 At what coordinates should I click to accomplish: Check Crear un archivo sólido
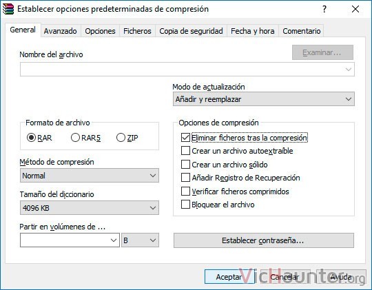[185, 164]
